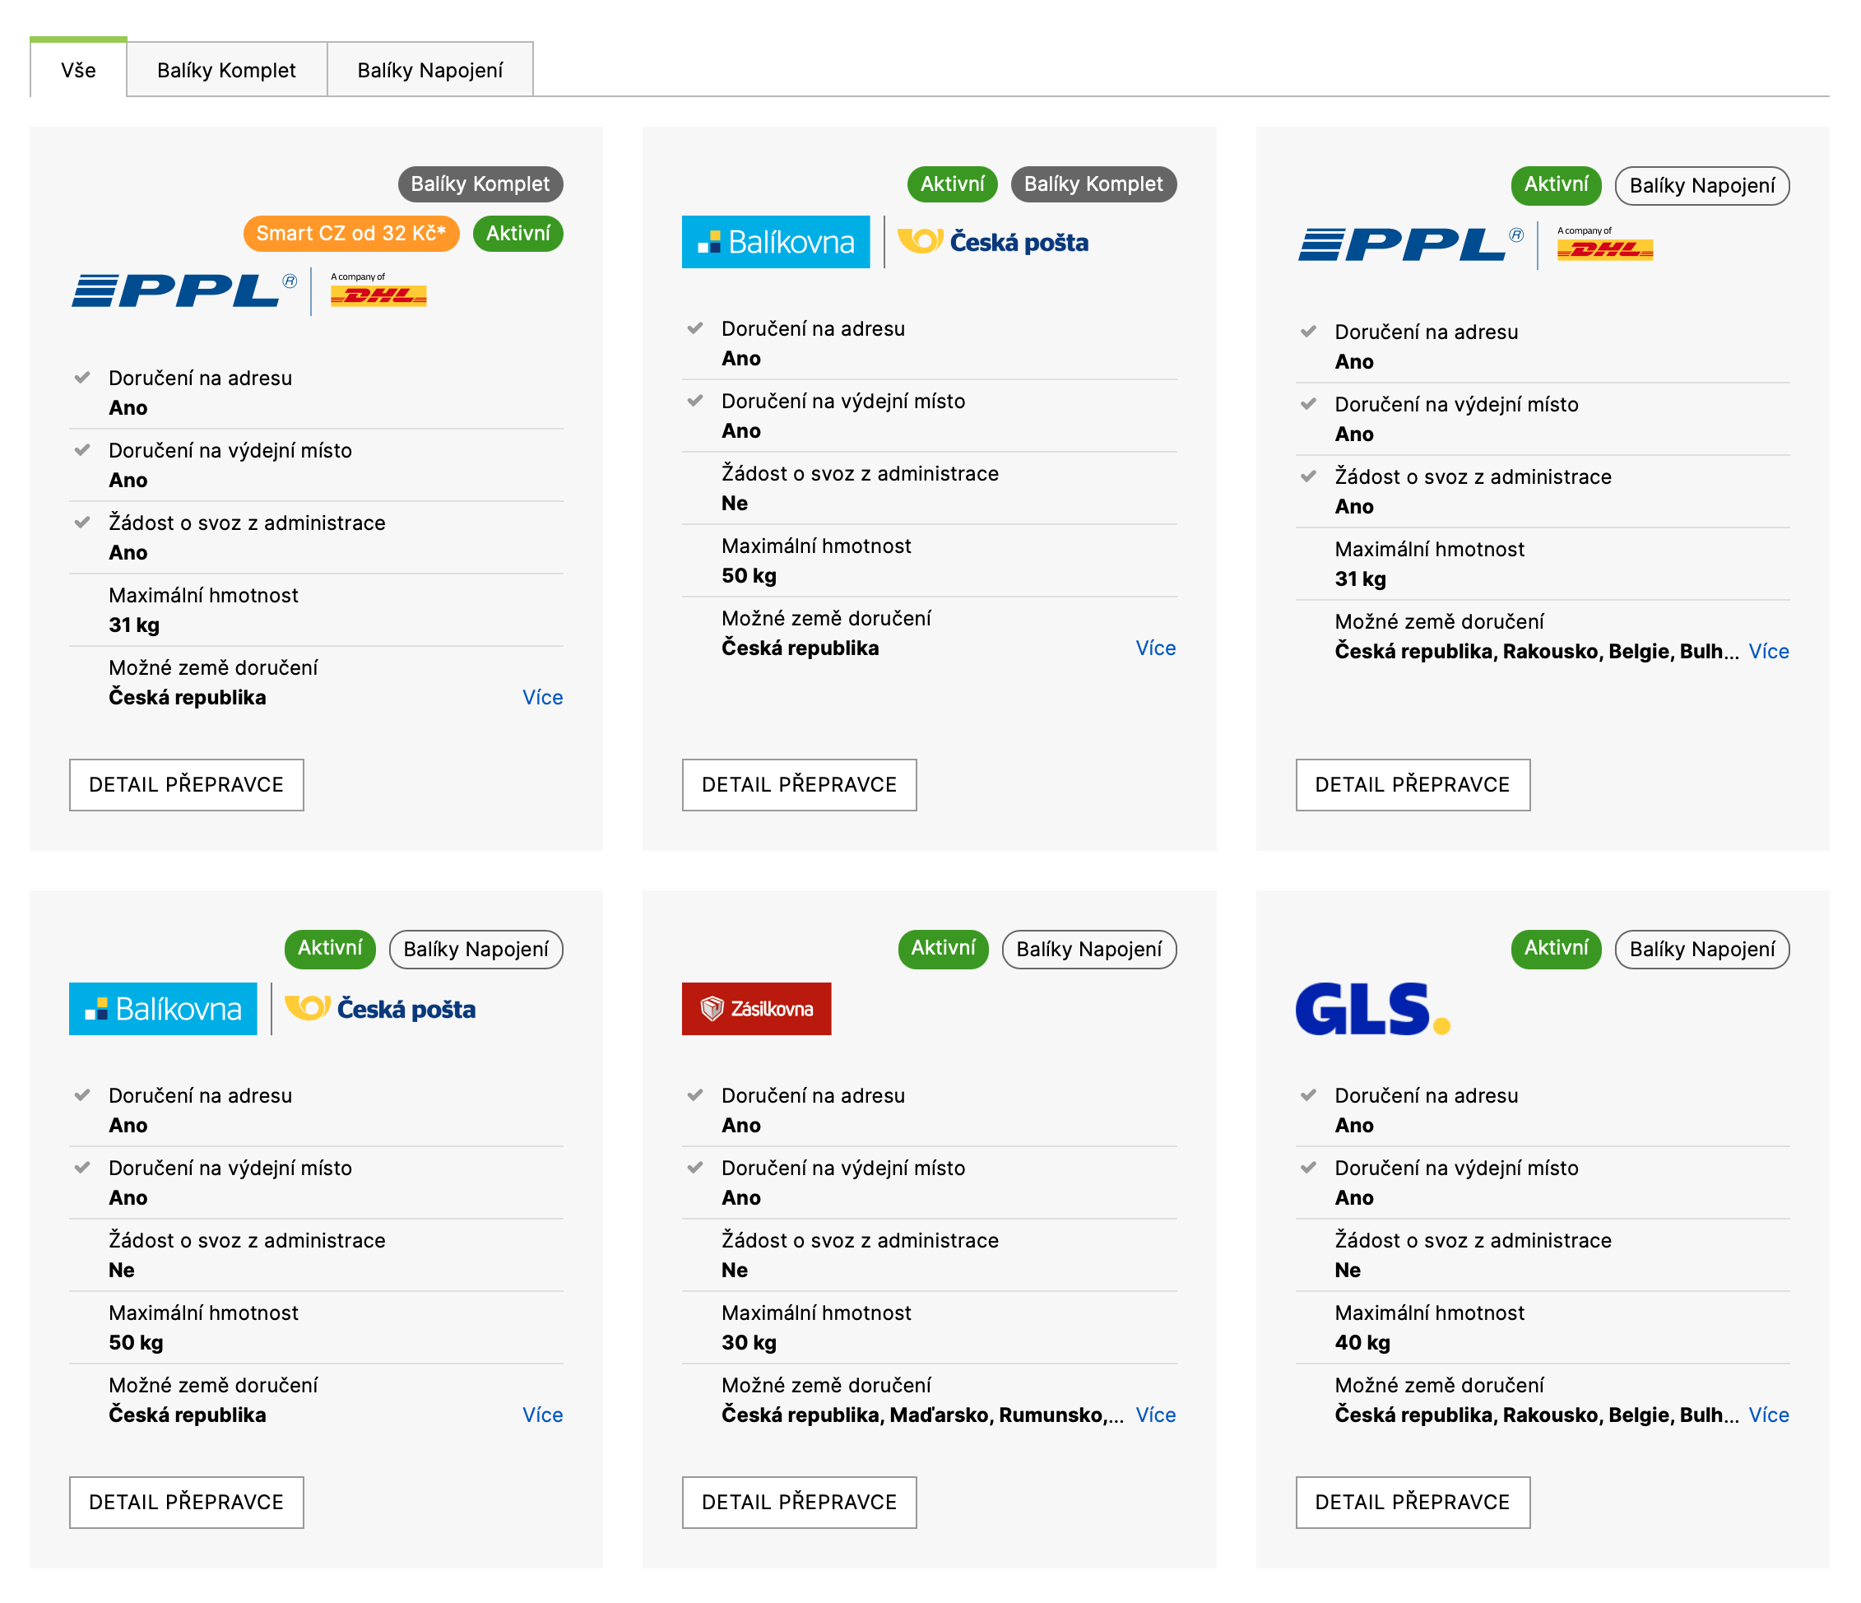Click the GLS logo
Viewport: 1861px width, 1603px height.
click(1372, 1008)
